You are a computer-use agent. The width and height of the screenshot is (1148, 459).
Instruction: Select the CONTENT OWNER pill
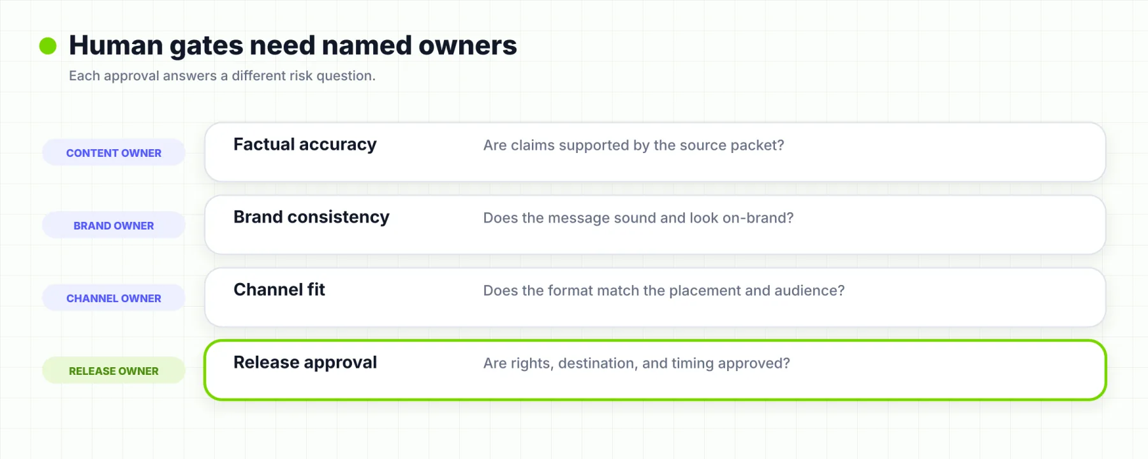pyautogui.click(x=114, y=152)
